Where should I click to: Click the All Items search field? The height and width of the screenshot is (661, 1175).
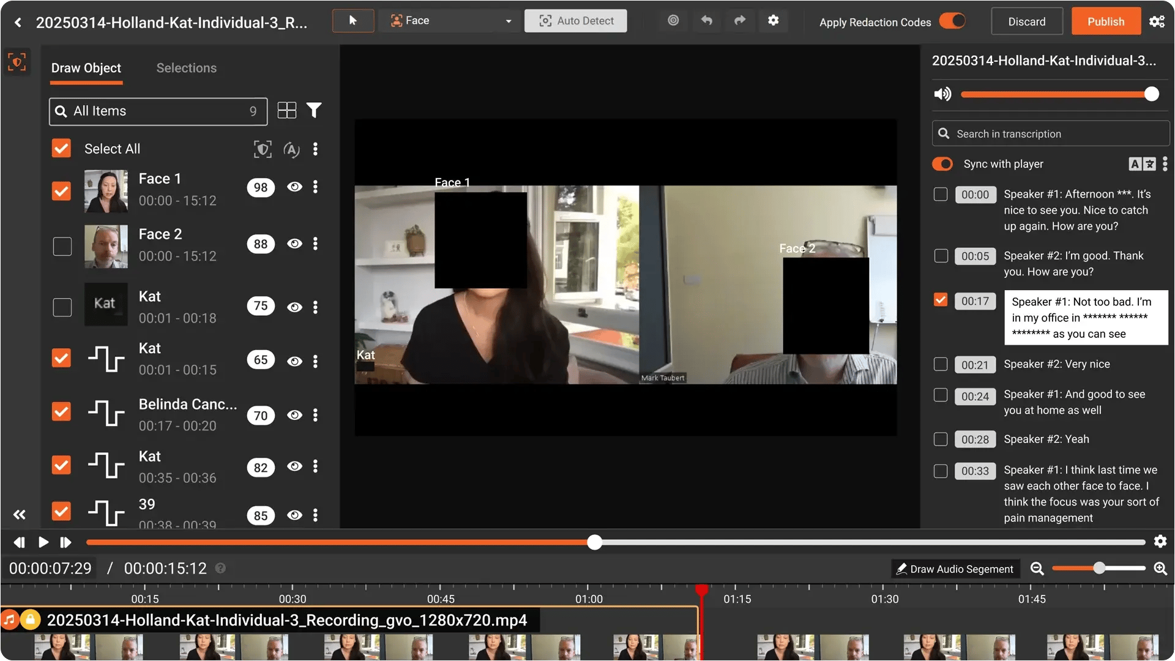point(158,111)
